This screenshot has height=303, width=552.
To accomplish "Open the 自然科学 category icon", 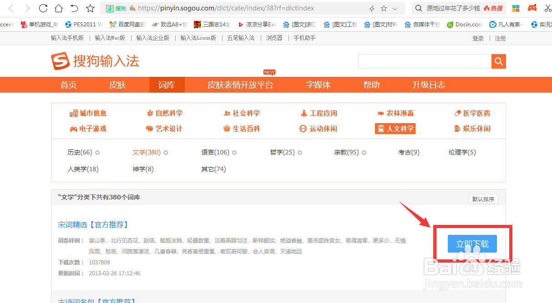I will (149, 113).
